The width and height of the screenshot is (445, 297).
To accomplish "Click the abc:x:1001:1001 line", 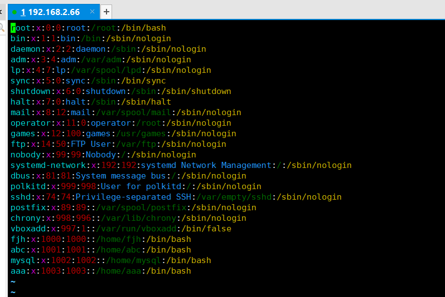I will tap(101, 250).
